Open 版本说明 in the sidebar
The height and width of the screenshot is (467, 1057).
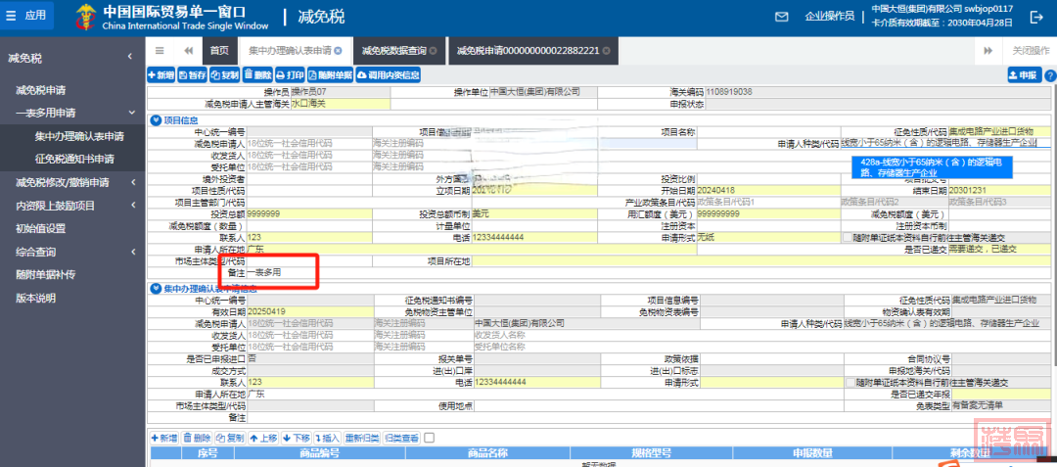tap(36, 298)
